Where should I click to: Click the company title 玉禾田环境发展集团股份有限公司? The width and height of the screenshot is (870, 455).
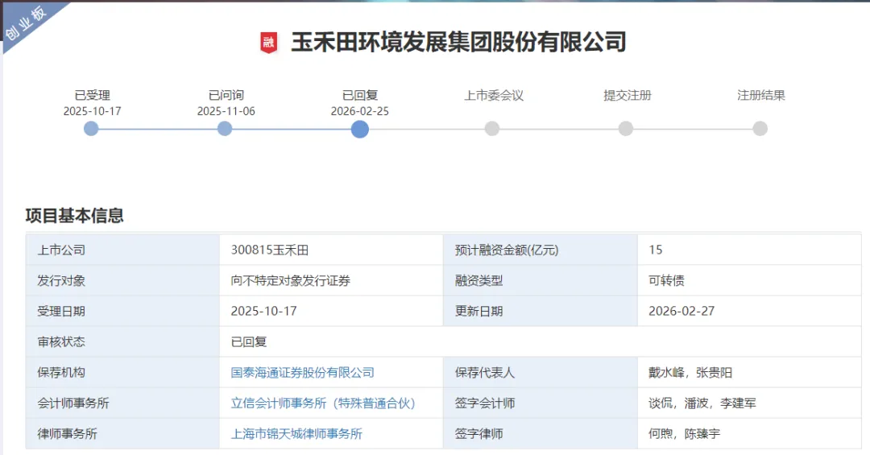(x=459, y=42)
